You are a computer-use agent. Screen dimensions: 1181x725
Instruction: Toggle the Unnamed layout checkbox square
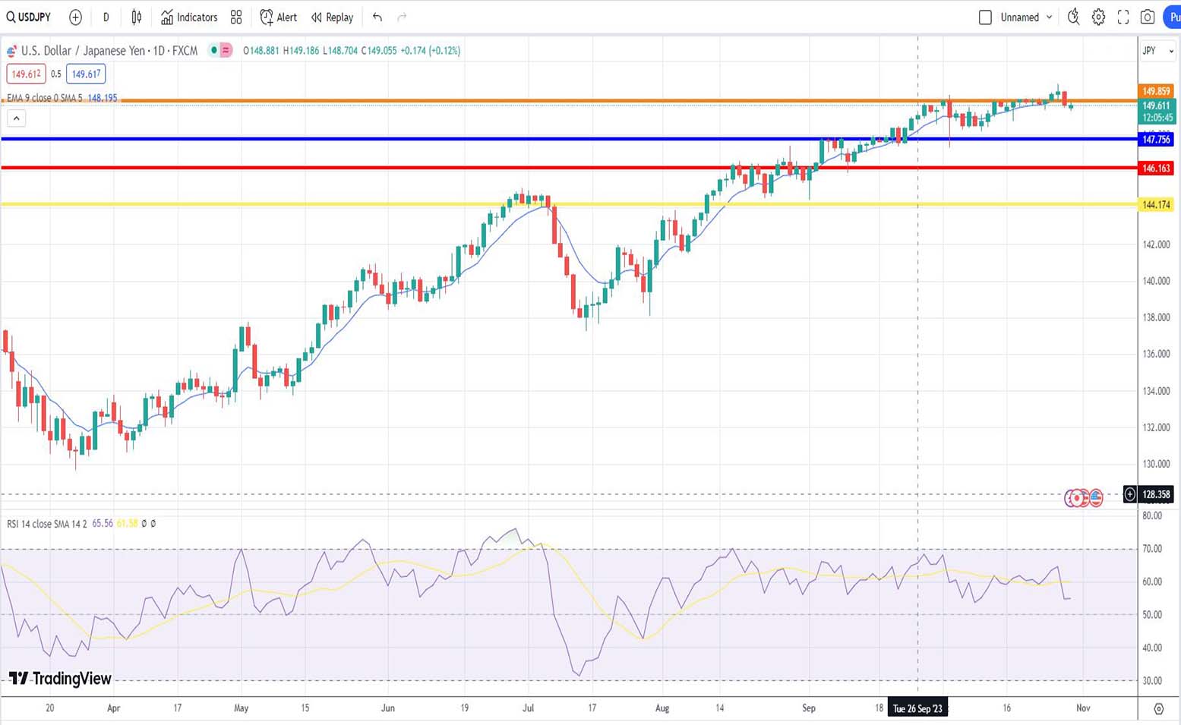click(985, 17)
